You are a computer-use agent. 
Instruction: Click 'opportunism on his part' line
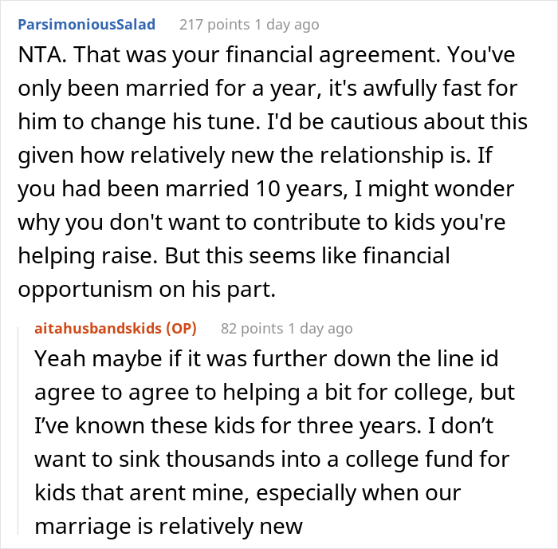pyautogui.click(x=147, y=290)
